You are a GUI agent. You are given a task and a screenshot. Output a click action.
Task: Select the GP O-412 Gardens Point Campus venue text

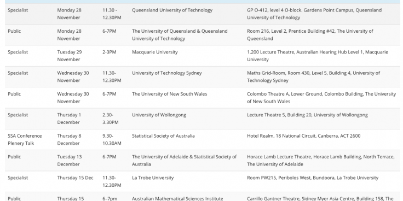tap(314, 14)
